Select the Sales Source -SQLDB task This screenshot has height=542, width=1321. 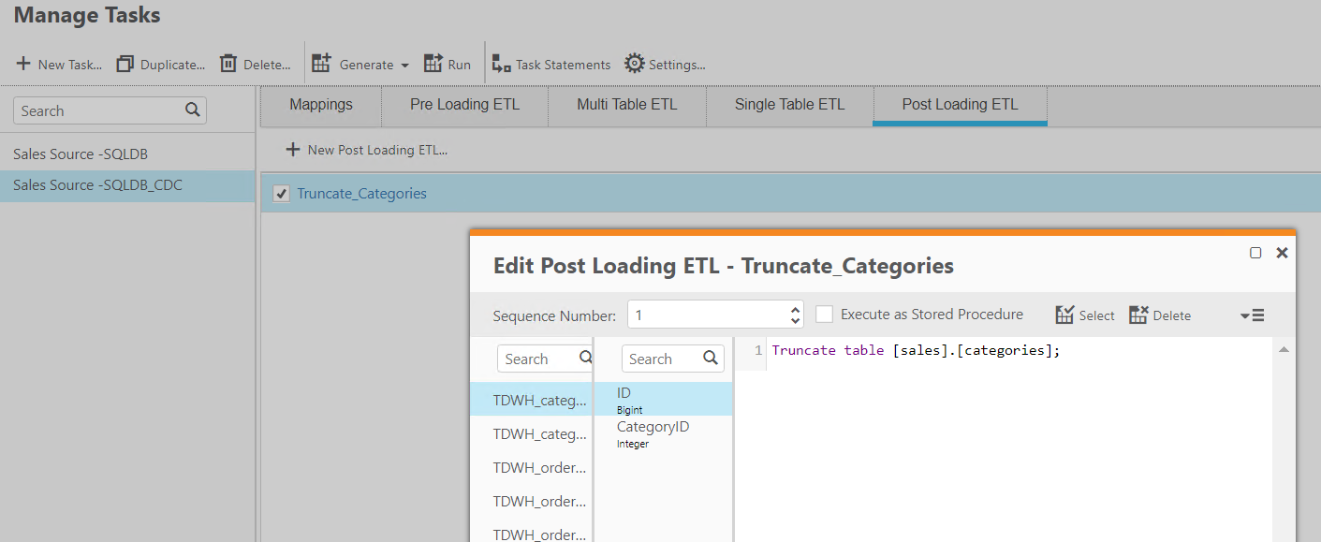point(81,154)
